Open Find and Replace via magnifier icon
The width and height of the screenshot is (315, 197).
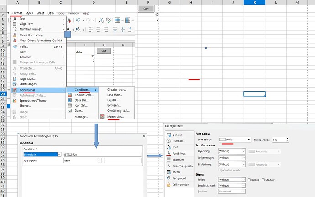click(101, 20)
